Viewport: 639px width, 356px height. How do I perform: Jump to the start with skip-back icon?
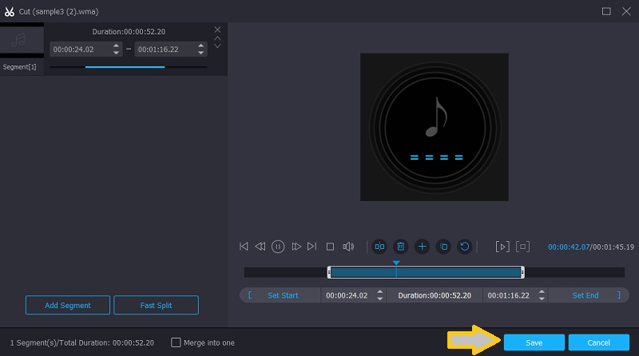pyautogui.click(x=244, y=247)
